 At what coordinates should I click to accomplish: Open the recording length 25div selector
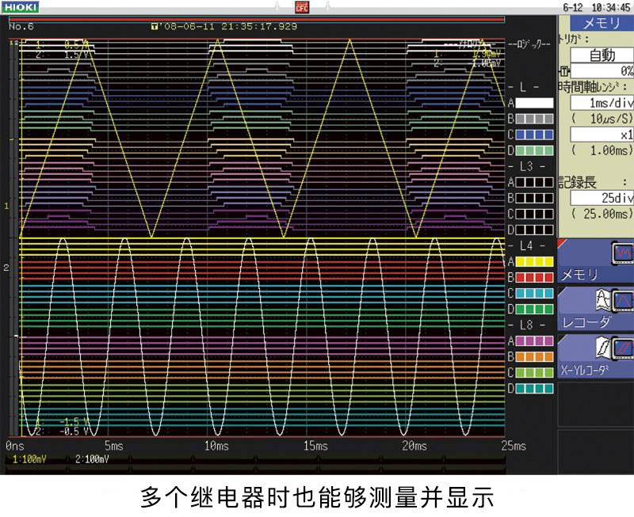[601, 198]
